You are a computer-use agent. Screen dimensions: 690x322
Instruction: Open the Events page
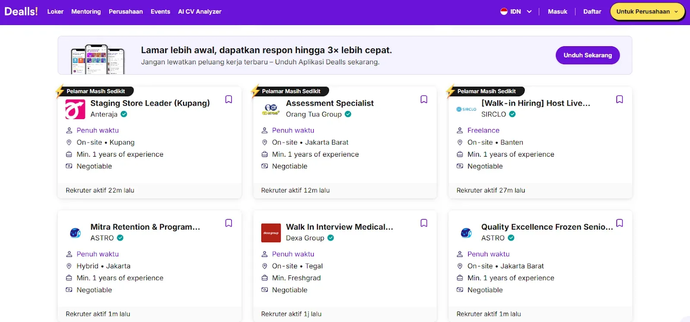pyautogui.click(x=160, y=12)
